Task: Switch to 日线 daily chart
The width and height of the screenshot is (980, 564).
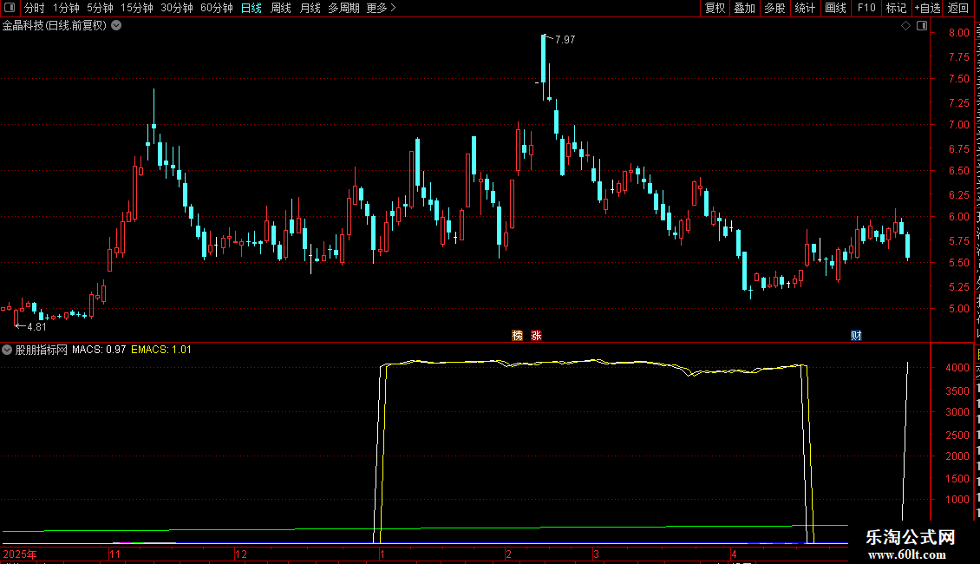Action: (252, 8)
